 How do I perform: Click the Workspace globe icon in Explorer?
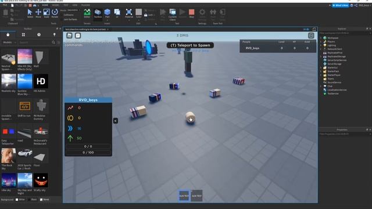click(325, 38)
